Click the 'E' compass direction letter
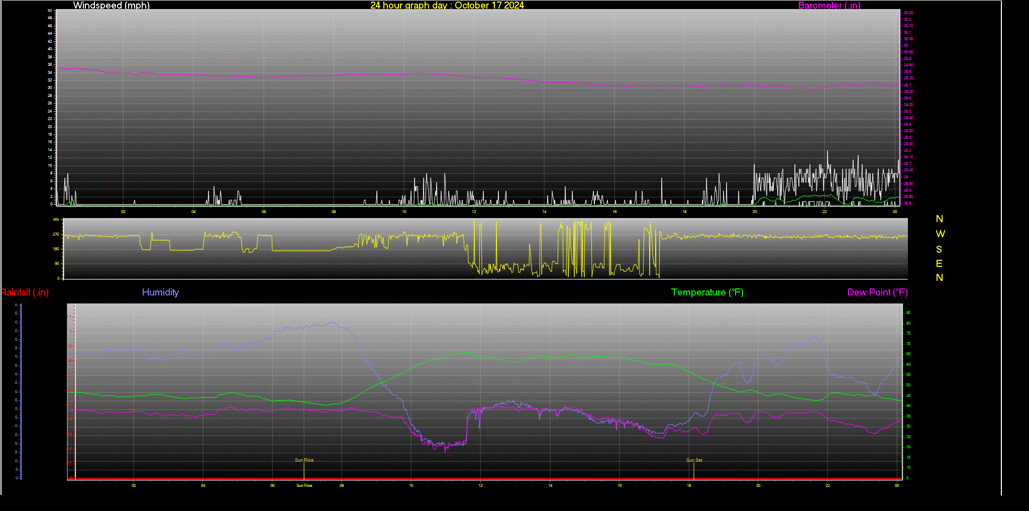Image resolution: width=1029 pixels, height=511 pixels. (939, 263)
